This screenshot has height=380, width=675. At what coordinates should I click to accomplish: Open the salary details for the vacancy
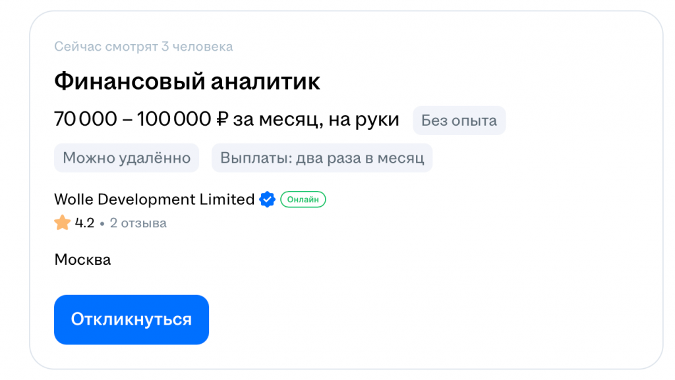(226, 119)
